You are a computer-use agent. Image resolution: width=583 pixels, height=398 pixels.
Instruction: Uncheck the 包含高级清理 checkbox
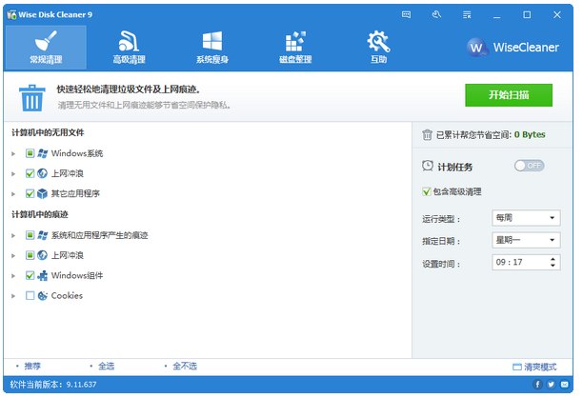[427, 191]
